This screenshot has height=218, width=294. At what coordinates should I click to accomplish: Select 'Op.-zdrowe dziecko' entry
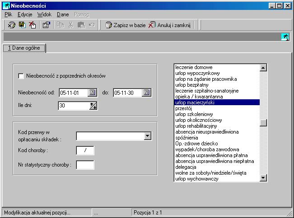coord(217,144)
